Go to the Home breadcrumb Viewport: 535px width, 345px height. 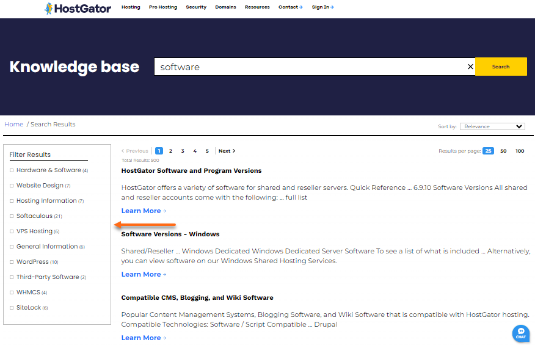click(x=13, y=125)
